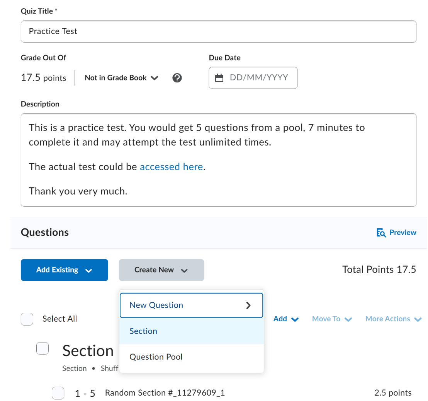Open the Add Existing dropdown button

pyautogui.click(x=65, y=270)
